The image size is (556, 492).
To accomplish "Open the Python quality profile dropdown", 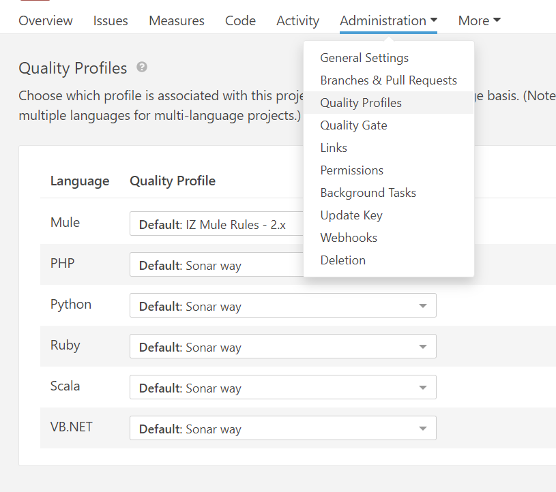I will click(x=283, y=305).
